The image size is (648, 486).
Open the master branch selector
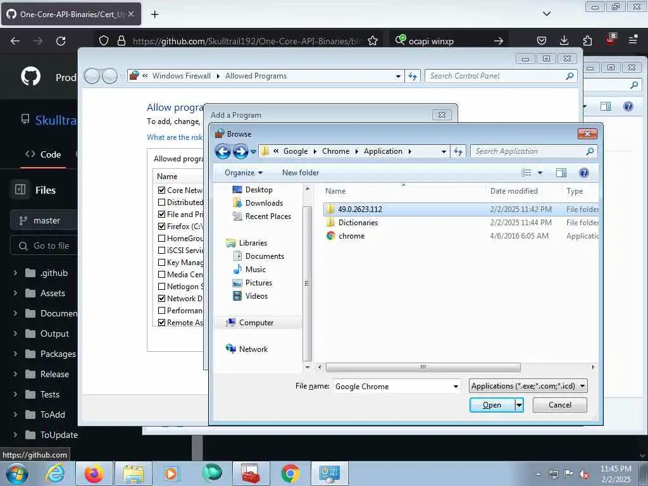click(44, 221)
